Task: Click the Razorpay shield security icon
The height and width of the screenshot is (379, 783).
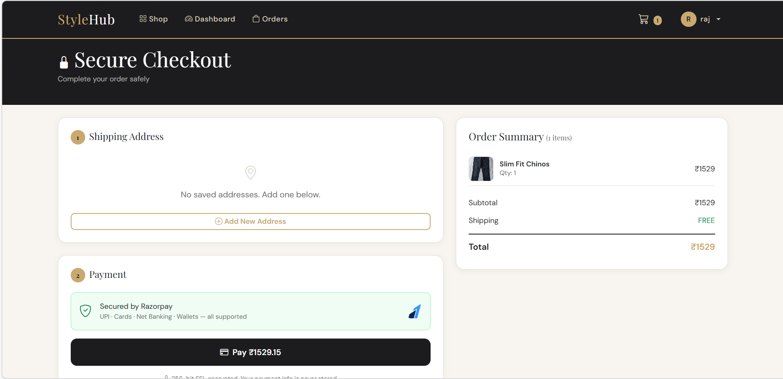Action: click(86, 311)
